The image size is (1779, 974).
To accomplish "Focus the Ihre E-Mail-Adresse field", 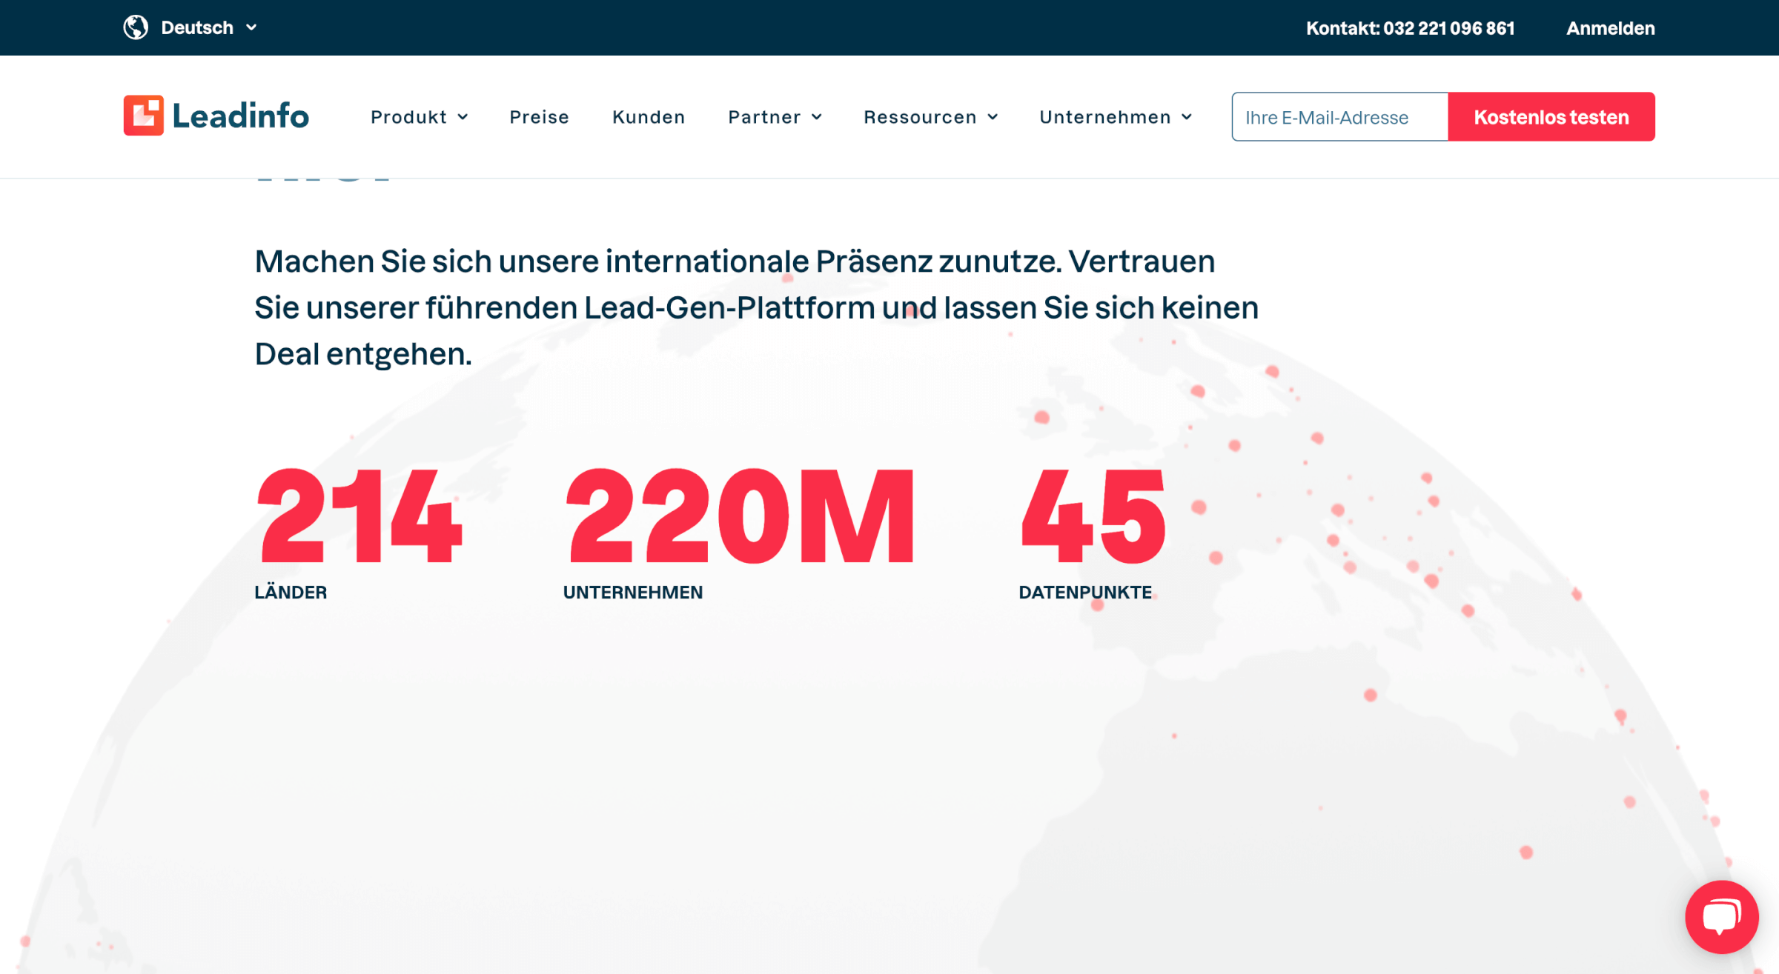I will click(1339, 116).
